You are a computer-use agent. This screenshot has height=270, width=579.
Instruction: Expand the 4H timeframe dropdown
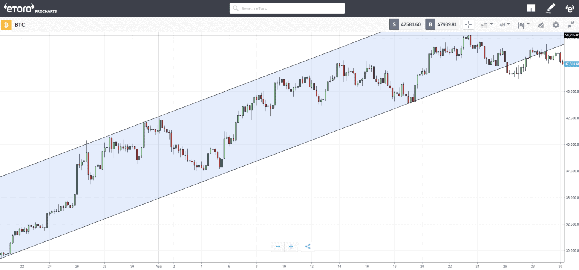click(x=505, y=25)
